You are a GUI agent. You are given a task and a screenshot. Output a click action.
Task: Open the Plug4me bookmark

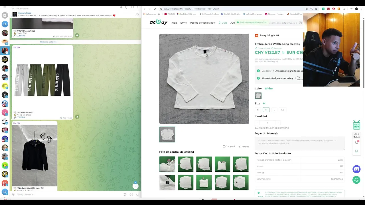[x=274, y=14]
